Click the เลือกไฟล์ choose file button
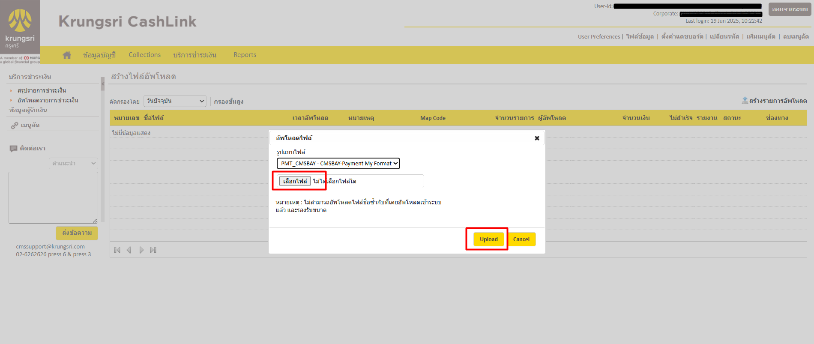This screenshot has width=814, height=344. (295, 181)
